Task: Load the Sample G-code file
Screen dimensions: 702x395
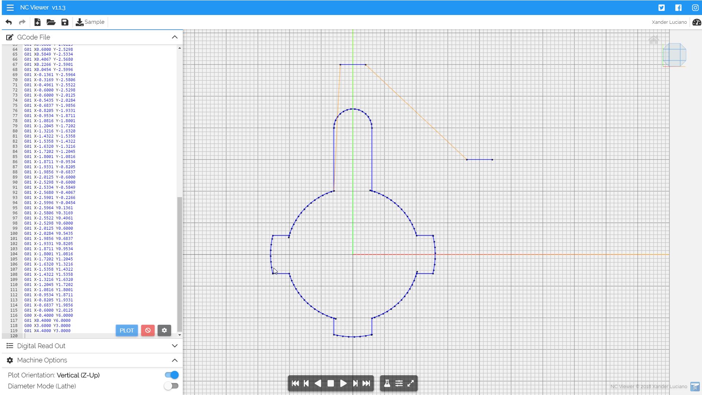Action: coord(90,22)
